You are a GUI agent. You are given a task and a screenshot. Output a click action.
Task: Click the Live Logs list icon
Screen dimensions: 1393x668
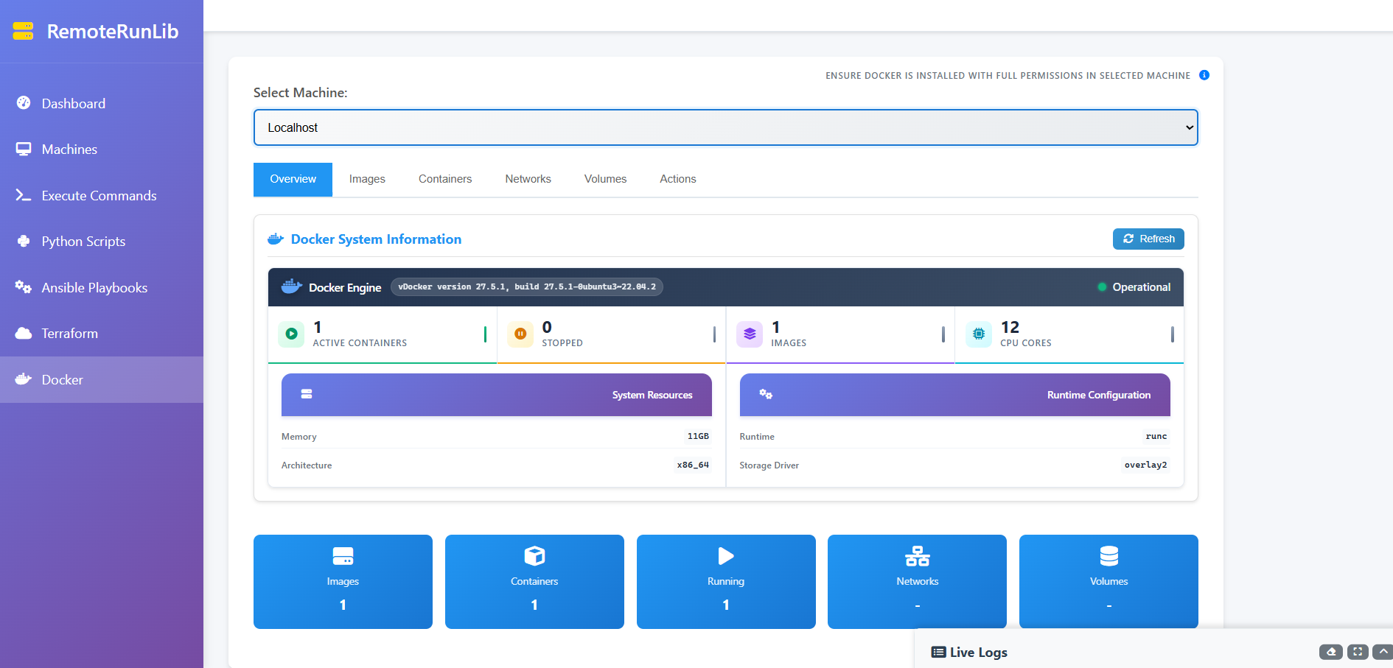click(938, 652)
